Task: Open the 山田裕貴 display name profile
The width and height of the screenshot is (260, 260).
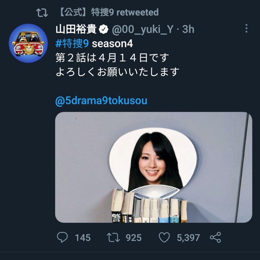Action: click(76, 29)
